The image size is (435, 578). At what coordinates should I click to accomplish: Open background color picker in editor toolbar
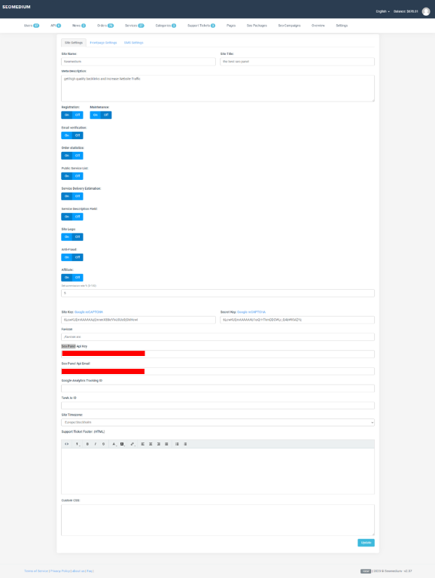click(123, 444)
